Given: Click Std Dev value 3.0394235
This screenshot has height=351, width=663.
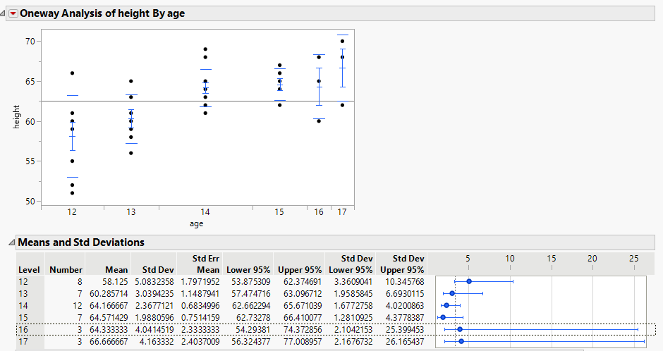Looking at the screenshot, I should (154, 293).
